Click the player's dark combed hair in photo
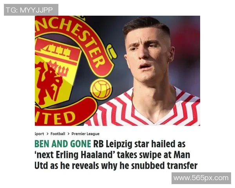235x188 pixels. (146, 25)
